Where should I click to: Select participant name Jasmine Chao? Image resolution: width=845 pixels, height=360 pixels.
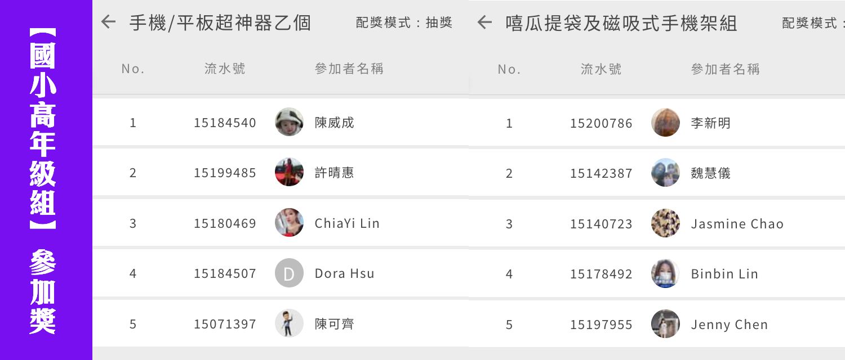pyautogui.click(x=737, y=224)
